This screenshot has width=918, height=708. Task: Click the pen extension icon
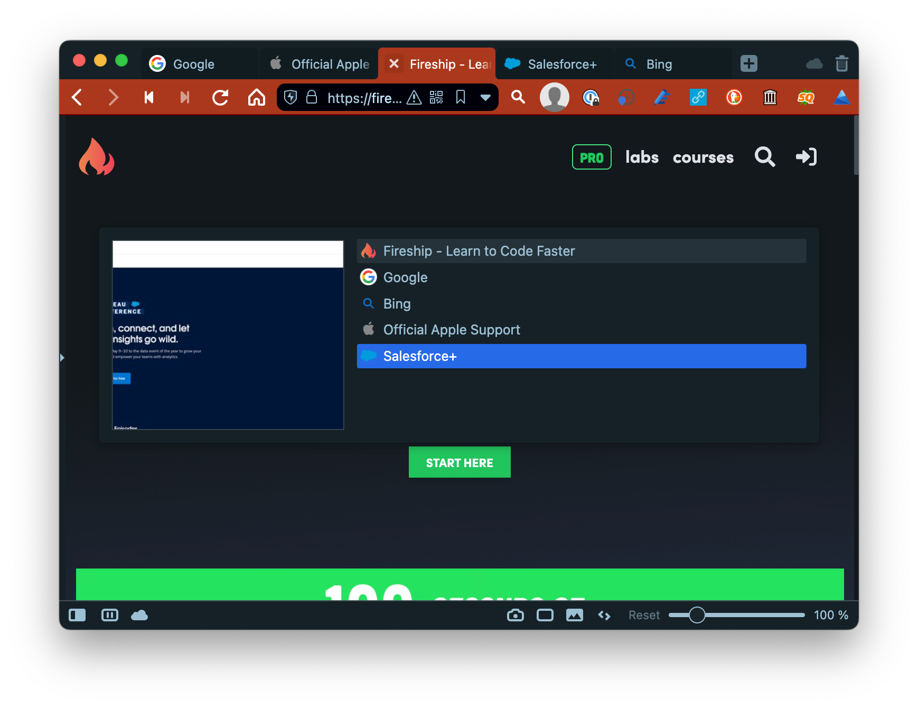pyautogui.click(x=662, y=97)
